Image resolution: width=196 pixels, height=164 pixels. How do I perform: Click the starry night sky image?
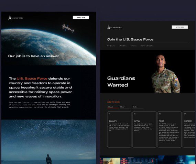point(49,142)
